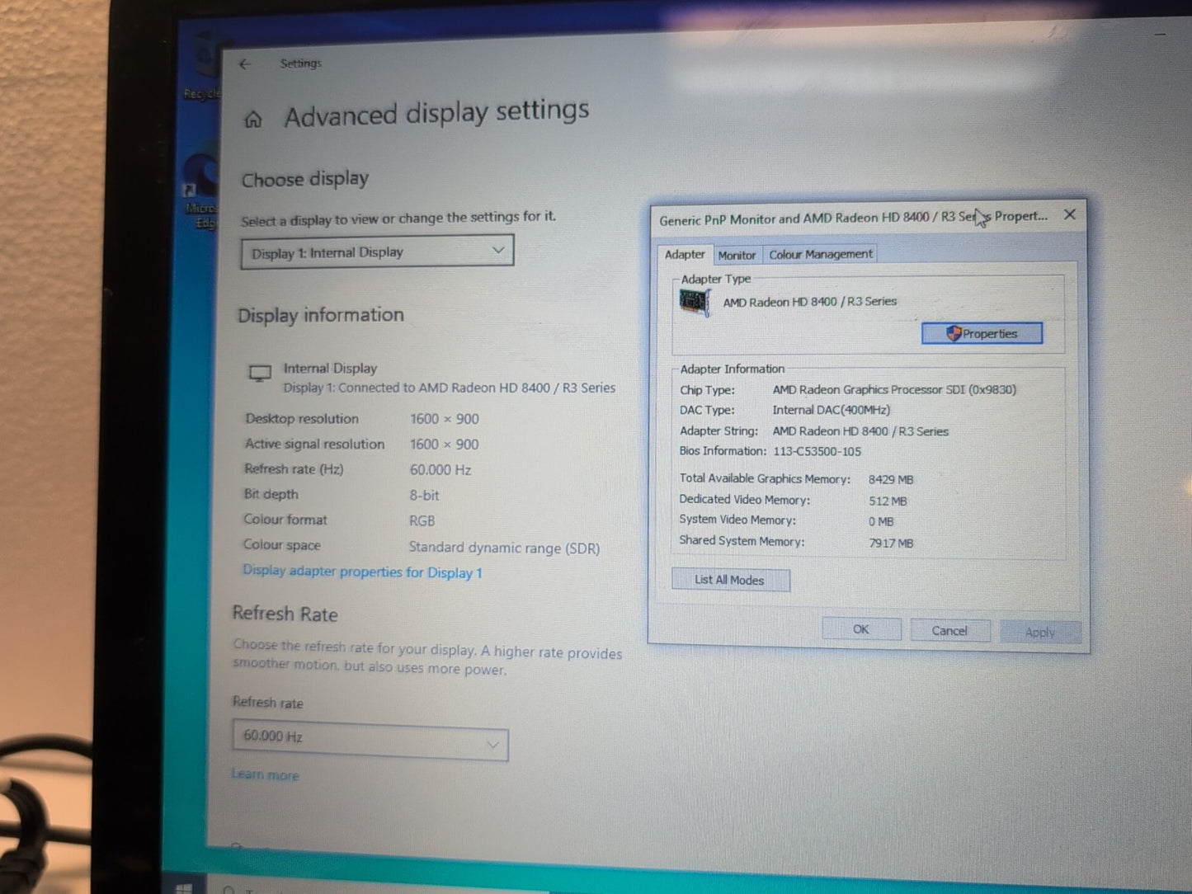Screen dimensions: 1192x894
Task: Click the monitor icon next to Internal Display
Action: coord(260,374)
